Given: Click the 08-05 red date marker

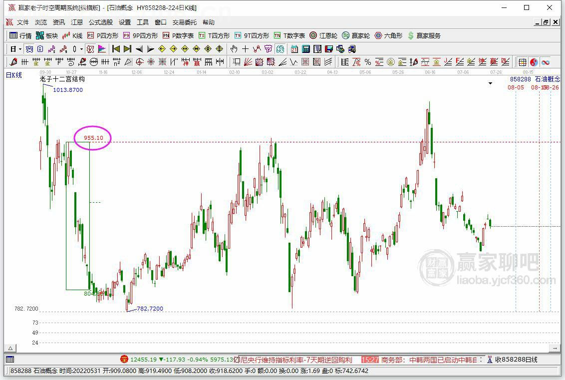Looking at the screenshot, I should (516, 87).
